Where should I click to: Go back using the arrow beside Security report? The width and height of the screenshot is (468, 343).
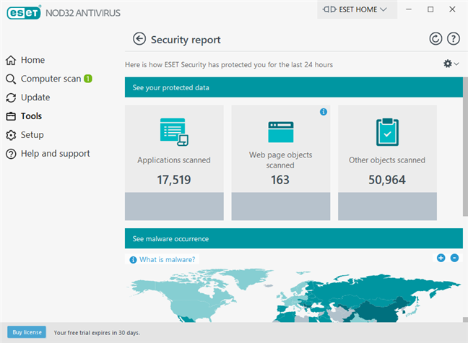(139, 39)
